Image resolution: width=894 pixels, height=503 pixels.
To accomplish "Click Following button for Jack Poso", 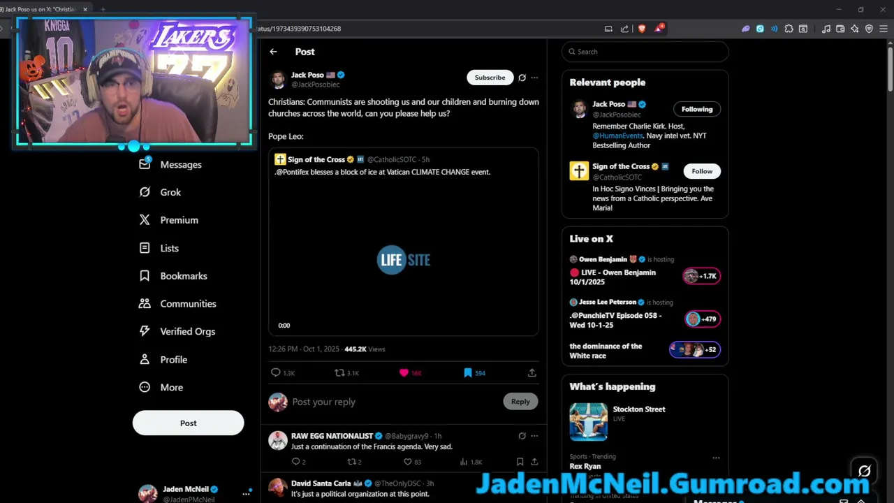I will pos(697,109).
